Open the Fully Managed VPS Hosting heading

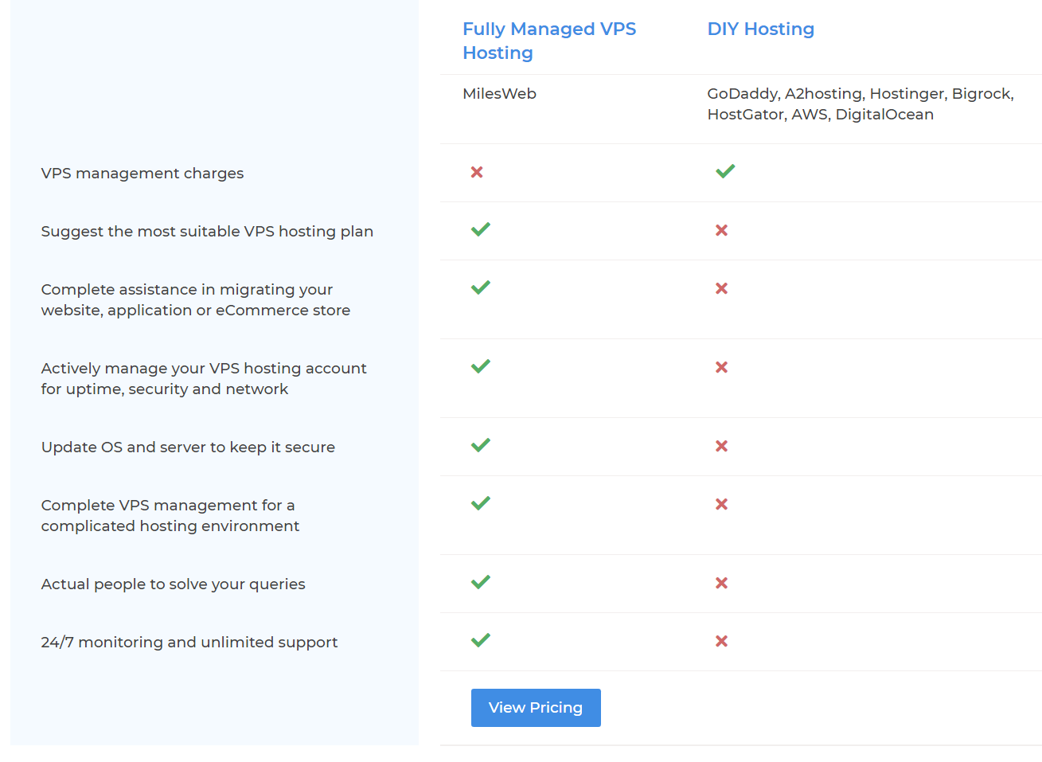point(549,41)
